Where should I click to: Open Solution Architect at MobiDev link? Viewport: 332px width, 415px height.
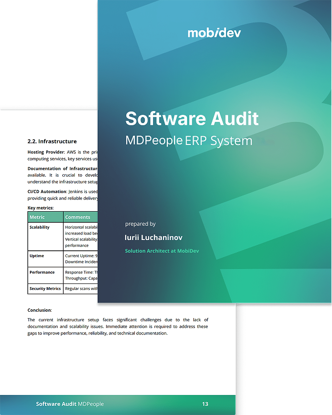pyautogui.click(x=162, y=251)
